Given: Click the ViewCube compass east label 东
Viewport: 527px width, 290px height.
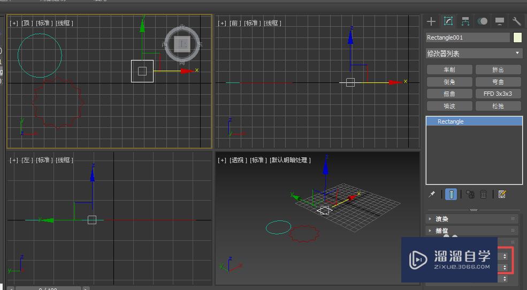Looking at the screenshot, I should coord(200,44).
